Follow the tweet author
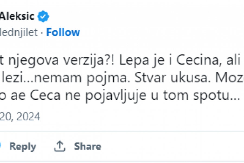Screen dimensions: 244x163 63,32
